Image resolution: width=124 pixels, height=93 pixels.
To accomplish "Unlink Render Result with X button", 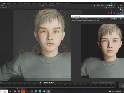I will [116, 19].
